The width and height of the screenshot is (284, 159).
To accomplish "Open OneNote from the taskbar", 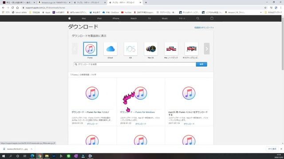I will pyautogui.click(x=76, y=156).
